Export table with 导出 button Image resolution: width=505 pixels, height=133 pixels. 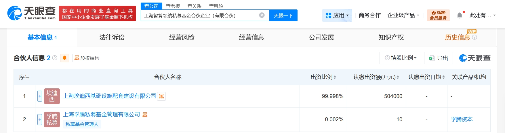tap(439, 58)
